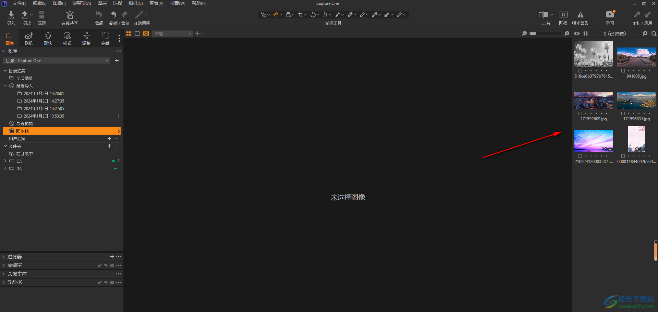
Task: Click the Grid (网格) icon
Action: tap(563, 15)
